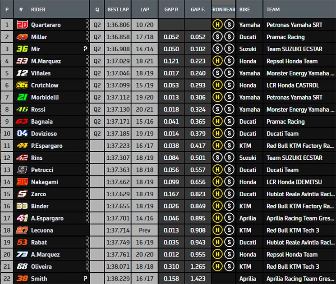
Task: Click best lap 1:36.806
Action: click(118, 25)
